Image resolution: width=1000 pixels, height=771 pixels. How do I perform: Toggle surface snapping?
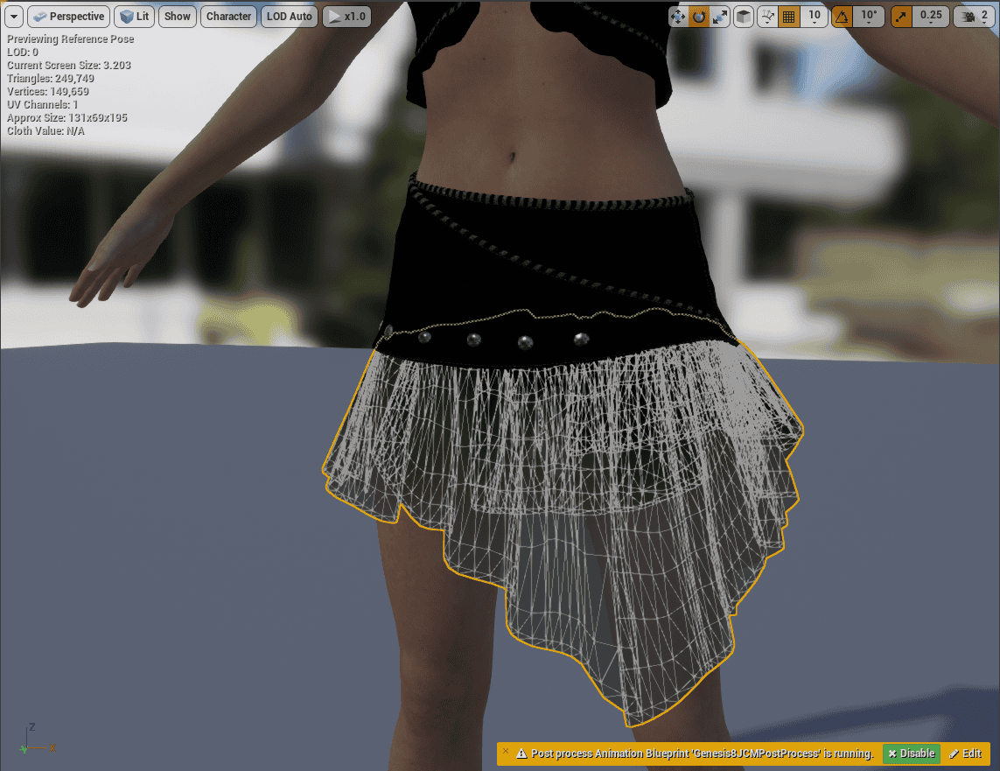[x=766, y=16]
